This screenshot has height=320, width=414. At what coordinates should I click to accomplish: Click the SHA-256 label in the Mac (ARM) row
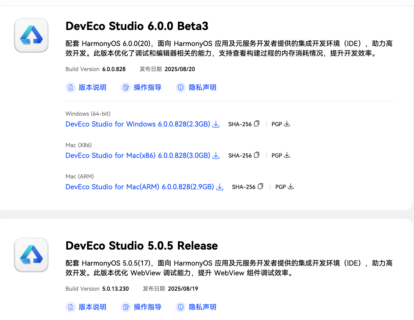click(x=243, y=187)
